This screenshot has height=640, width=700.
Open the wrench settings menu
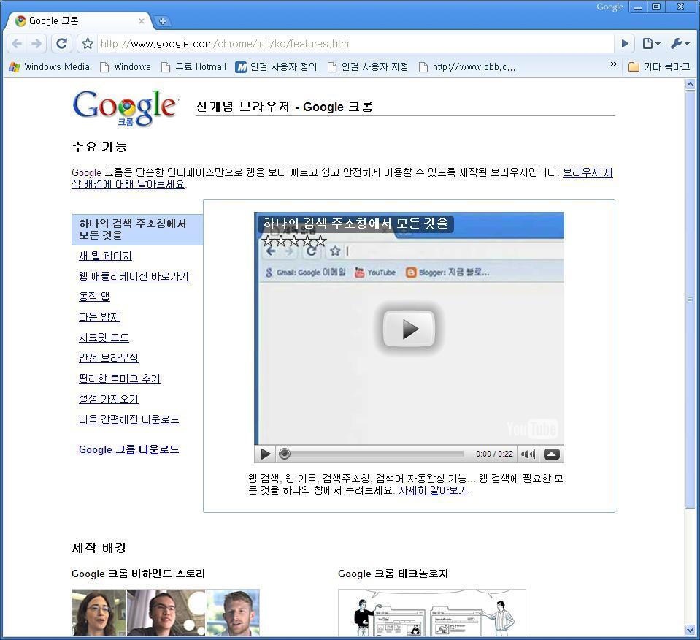click(x=680, y=43)
